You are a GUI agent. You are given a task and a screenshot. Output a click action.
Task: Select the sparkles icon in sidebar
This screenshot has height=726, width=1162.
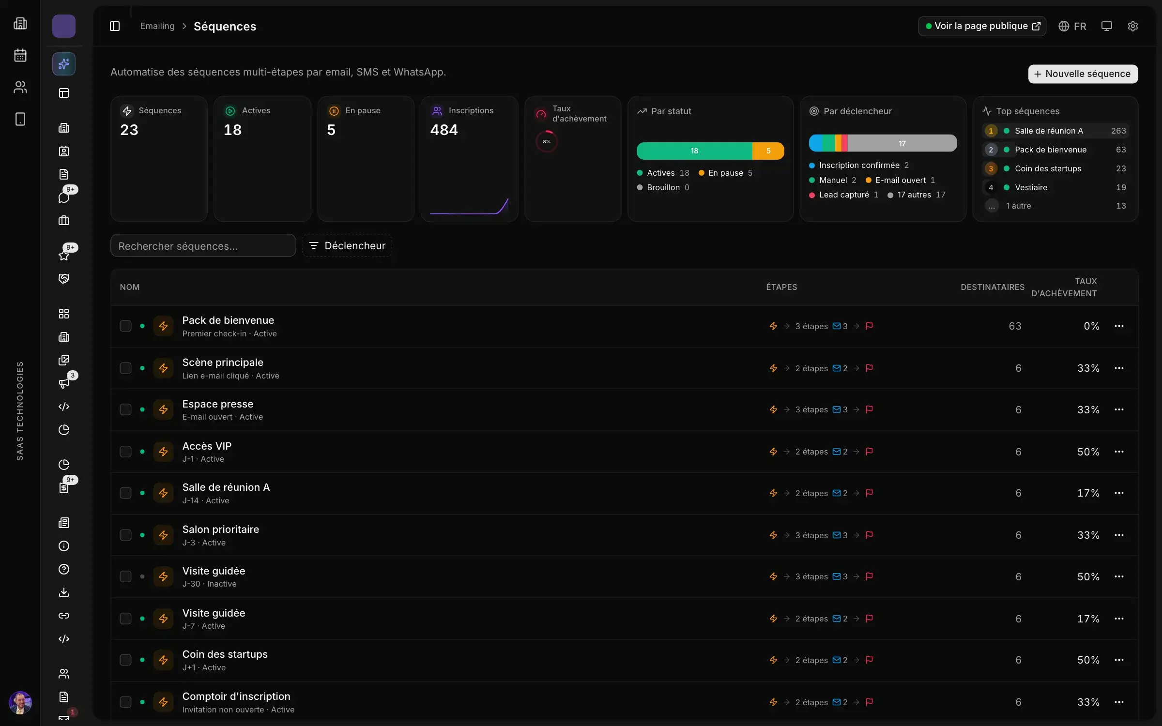[64, 64]
